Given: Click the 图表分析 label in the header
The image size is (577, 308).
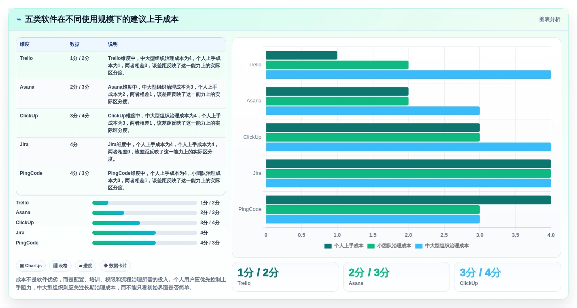Looking at the screenshot, I should [x=549, y=19].
